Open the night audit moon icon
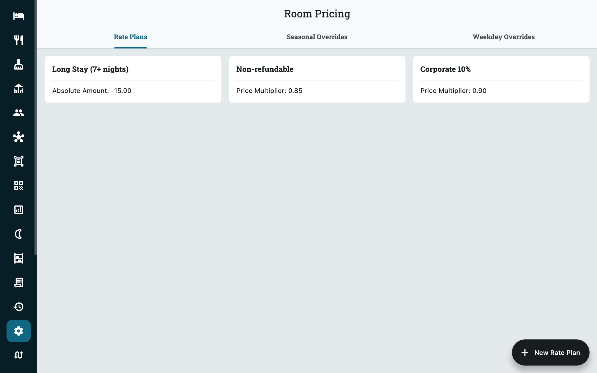This screenshot has height=373, width=597. (19, 234)
